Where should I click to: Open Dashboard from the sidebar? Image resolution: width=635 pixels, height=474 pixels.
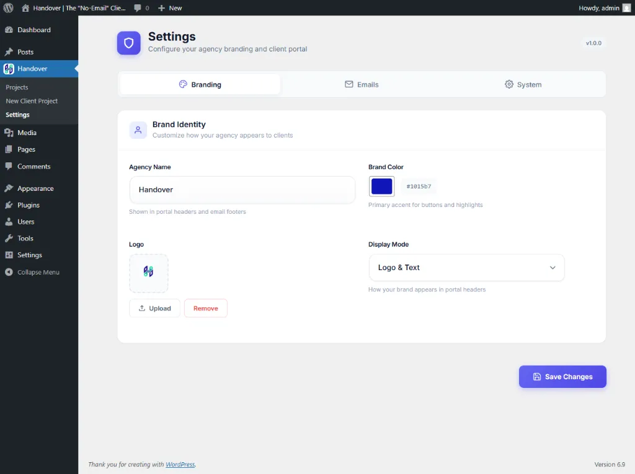pyautogui.click(x=33, y=30)
